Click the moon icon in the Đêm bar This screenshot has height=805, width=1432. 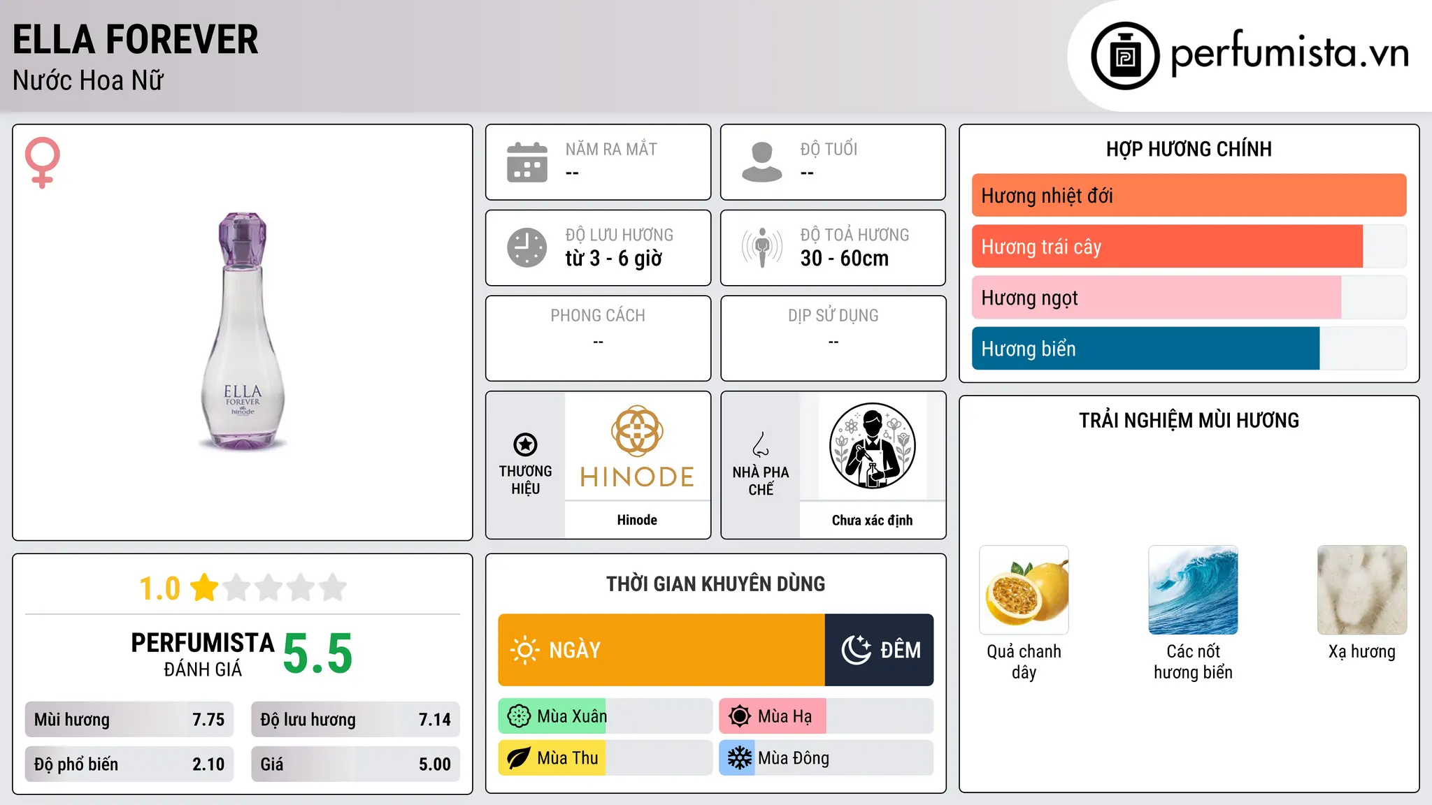[x=856, y=650]
